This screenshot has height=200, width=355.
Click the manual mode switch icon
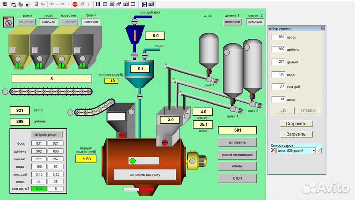pyautogui.click(x=8, y=22)
